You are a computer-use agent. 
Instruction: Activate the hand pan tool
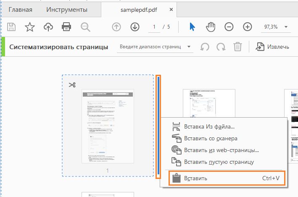click(x=211, y=27)
